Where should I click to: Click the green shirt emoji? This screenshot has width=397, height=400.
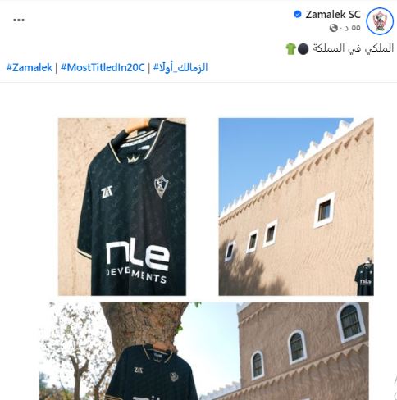pyautogui.click(x=290, y=48)
